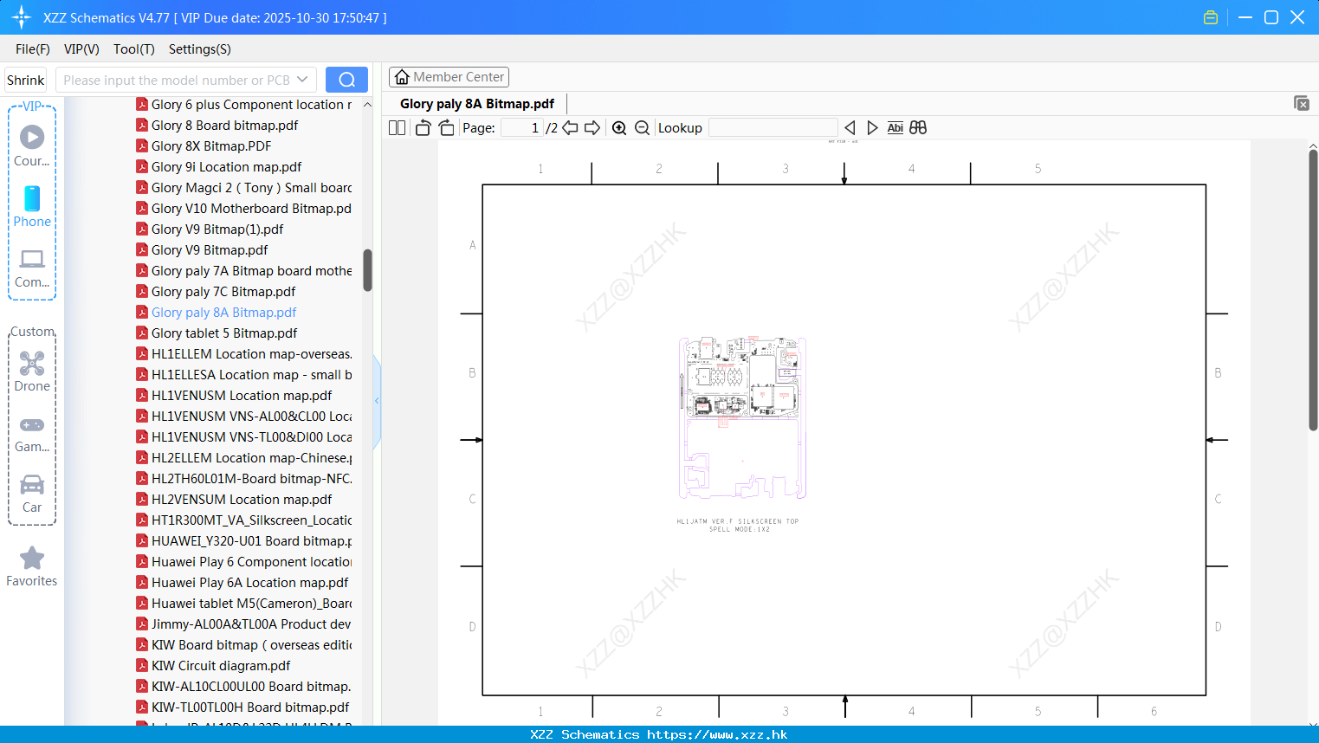Collapse the file list panel handle
1319x743 pixels.
point(377,401)
